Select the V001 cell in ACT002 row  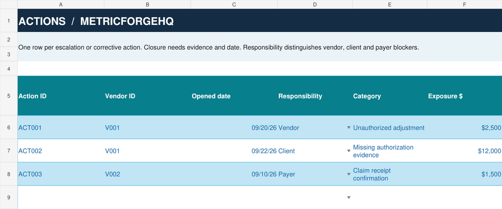click(147, 151)
